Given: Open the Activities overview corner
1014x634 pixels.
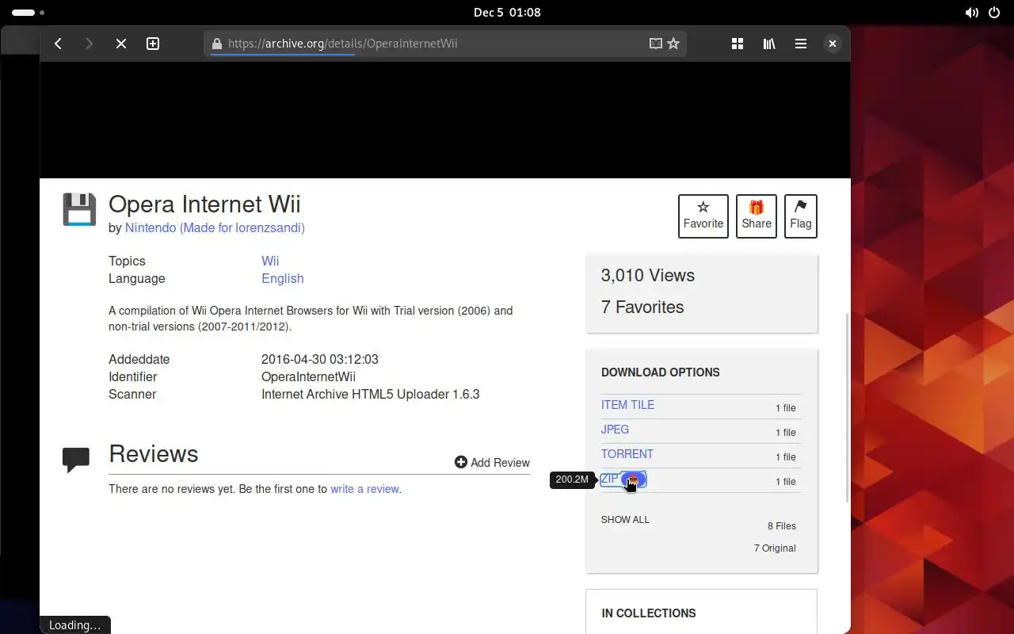Looking at the screenshot, I should [x=29, y=13].
